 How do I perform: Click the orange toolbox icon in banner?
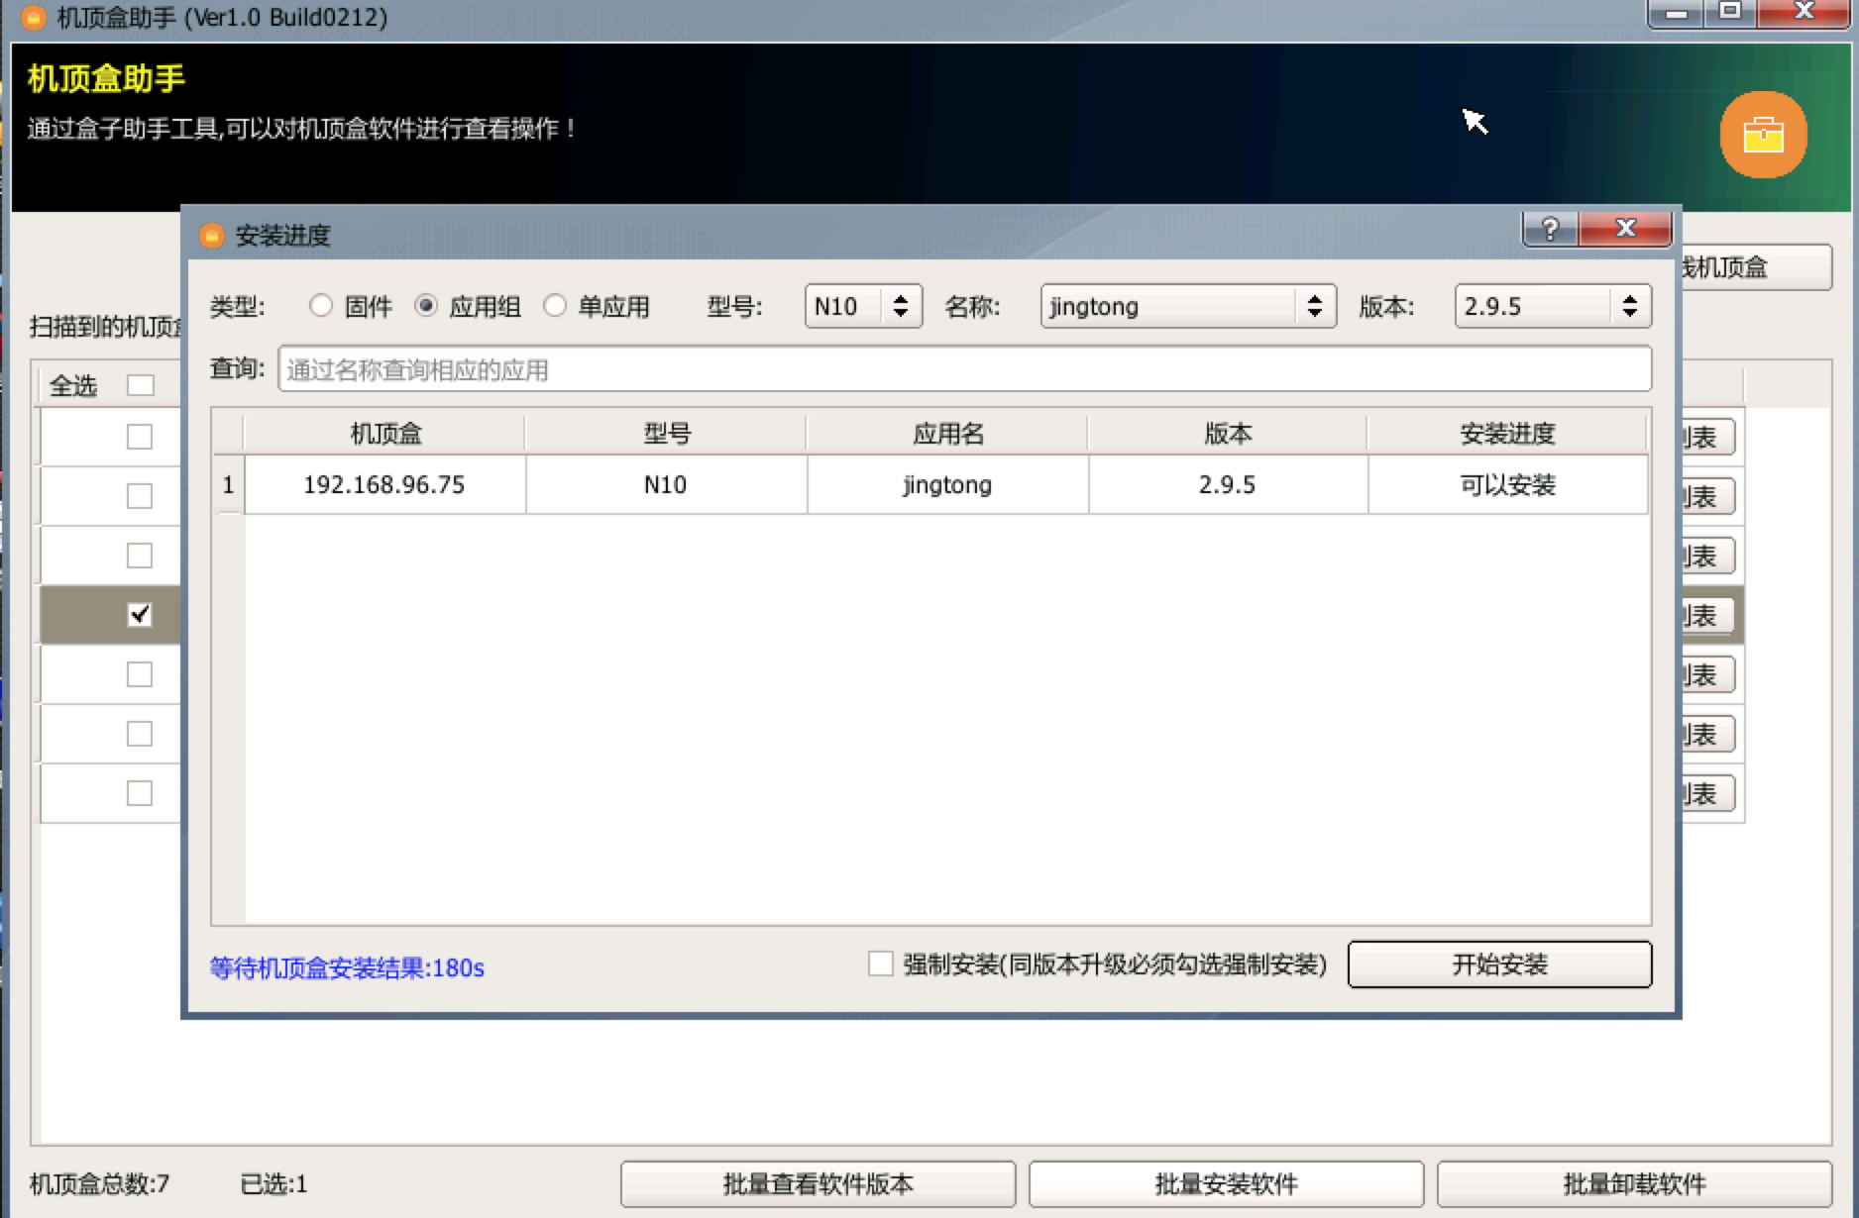1763,135
